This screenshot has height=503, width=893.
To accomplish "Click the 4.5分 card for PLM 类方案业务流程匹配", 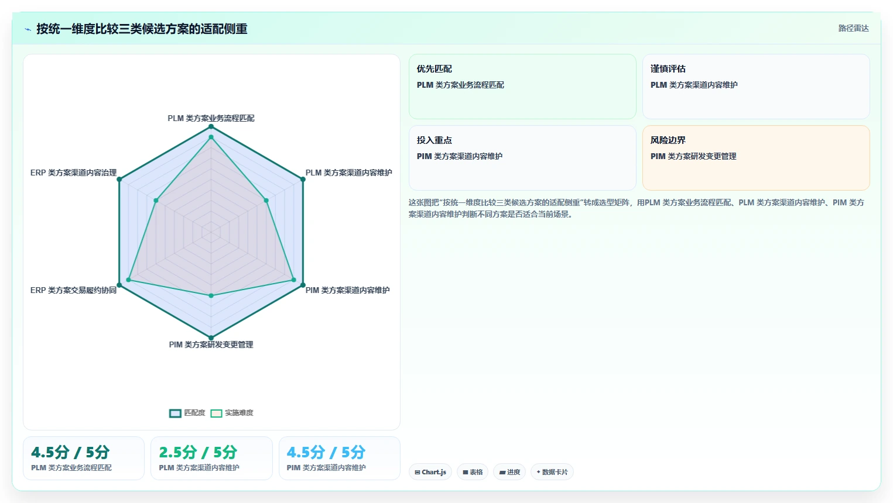I will pyautogui.click(x=84, y=458).
